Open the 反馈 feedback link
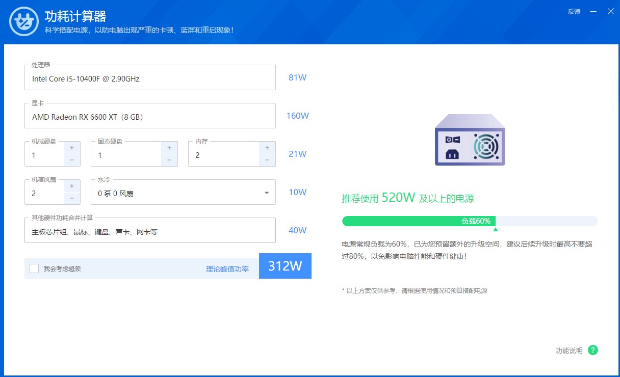 click(x=574, y=12)
